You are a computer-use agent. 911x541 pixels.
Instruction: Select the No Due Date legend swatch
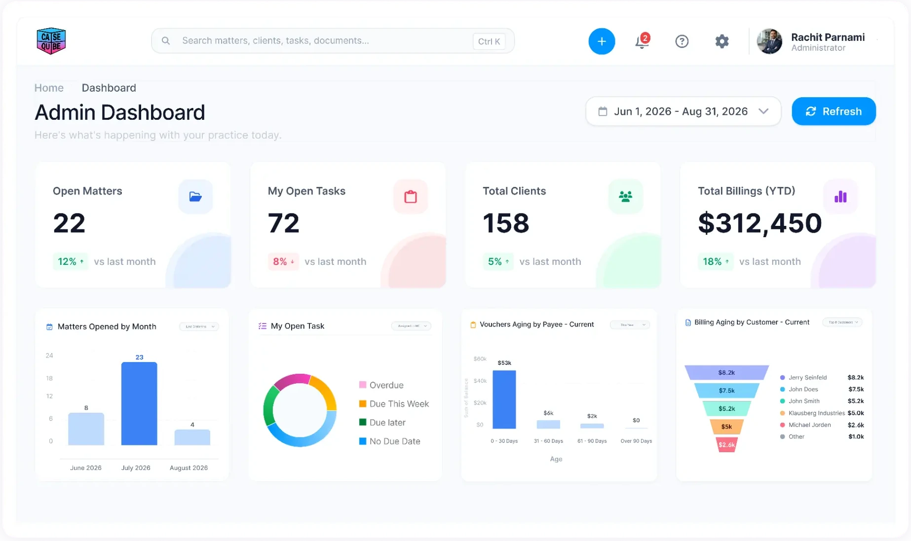click(363, 441)
